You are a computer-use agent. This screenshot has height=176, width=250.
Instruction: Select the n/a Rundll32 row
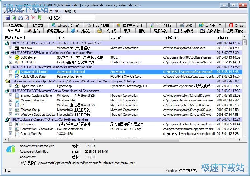tap(123, 105)
